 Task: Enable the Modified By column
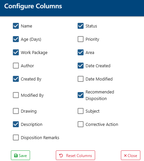click(16, 95)
